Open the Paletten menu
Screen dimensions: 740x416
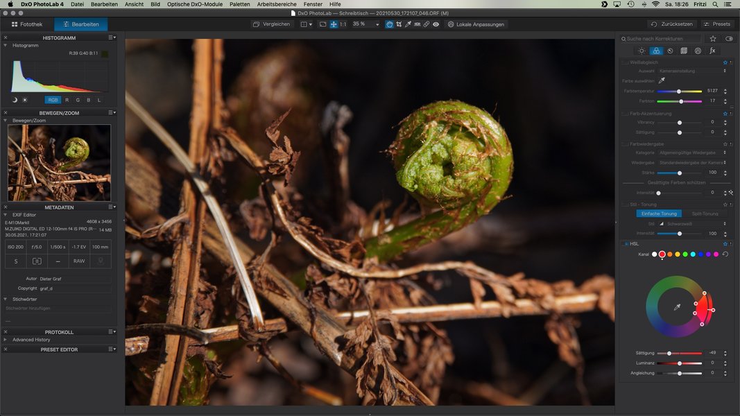pyautogui.click(x=239, y=4)
